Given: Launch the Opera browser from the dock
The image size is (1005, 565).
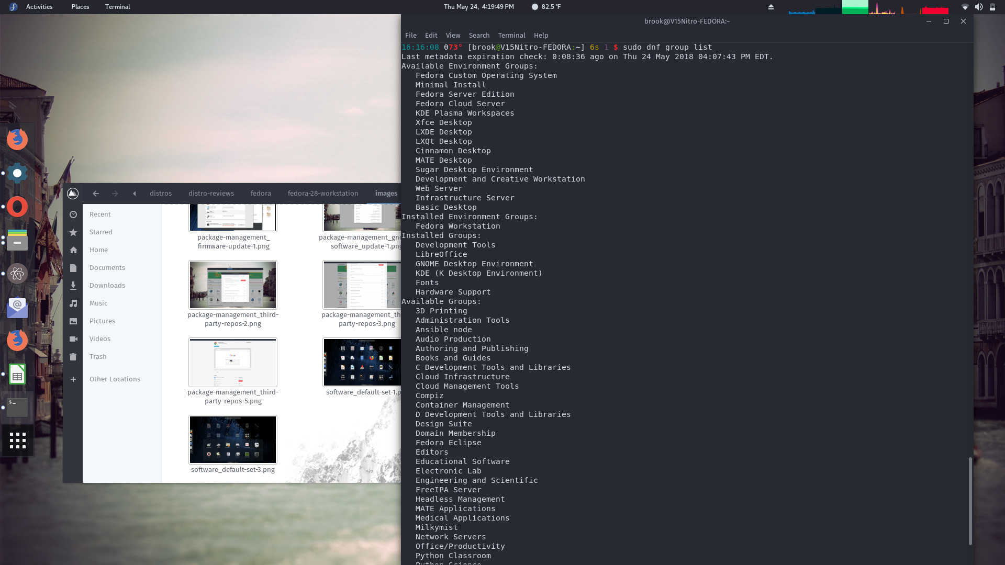Looking at the screenshot, I should pyautogui.click(x=17, y=207).
